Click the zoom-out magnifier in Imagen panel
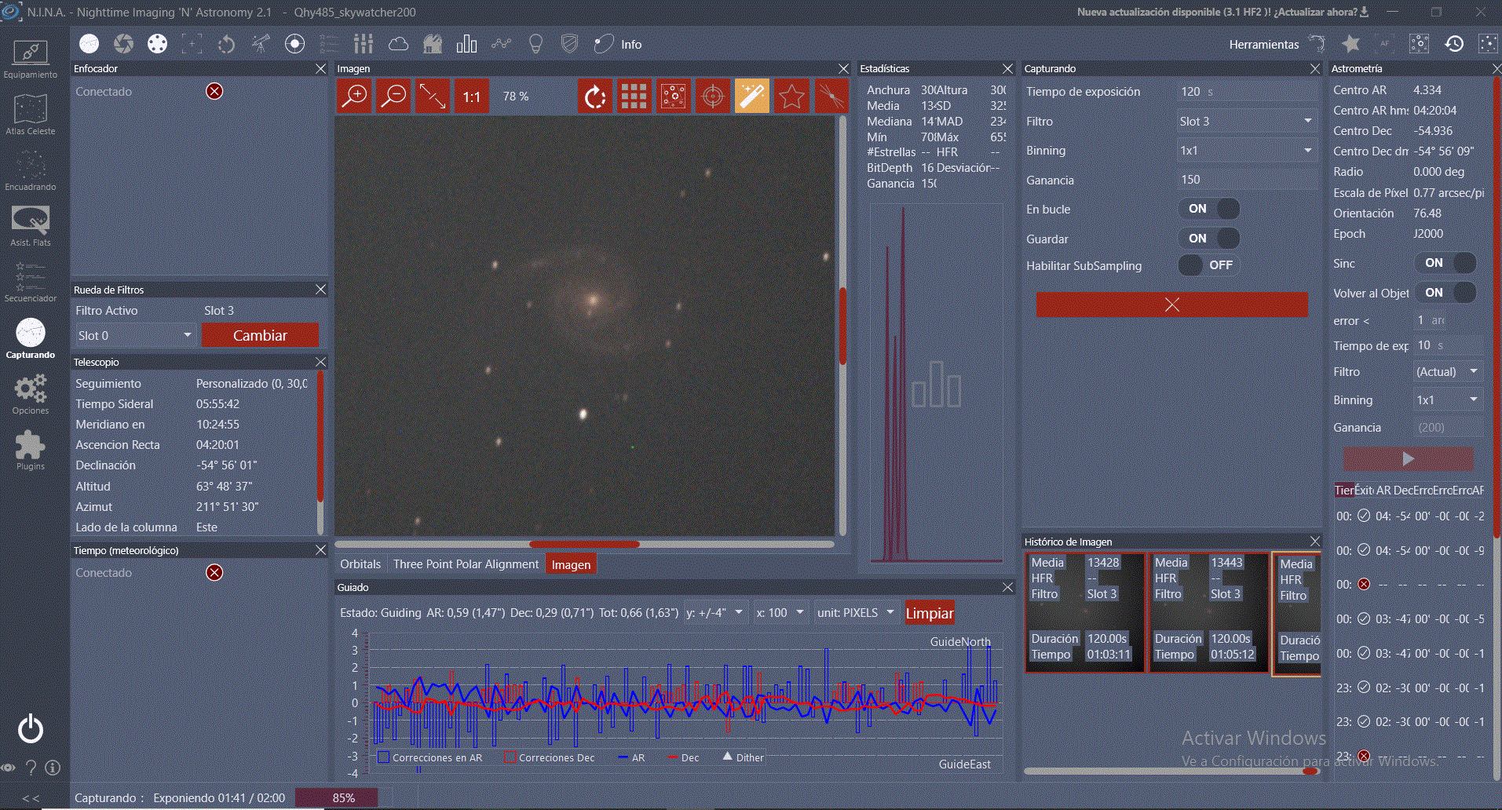1502x810 pixels. point(393,97)
